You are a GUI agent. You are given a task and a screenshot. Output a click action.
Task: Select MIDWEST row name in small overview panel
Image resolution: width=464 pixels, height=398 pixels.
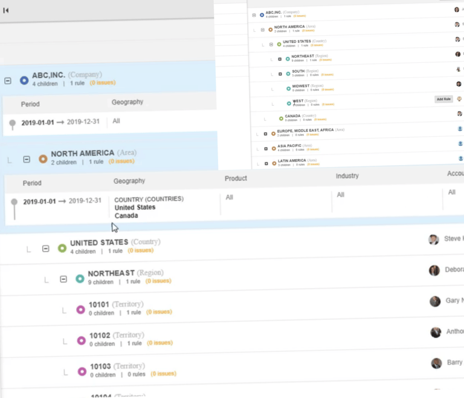click(x=301, y=86)
